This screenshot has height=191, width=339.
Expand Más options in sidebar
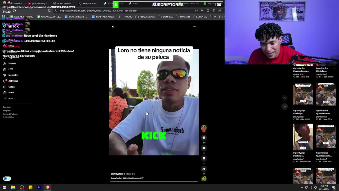tap(8, 98)
